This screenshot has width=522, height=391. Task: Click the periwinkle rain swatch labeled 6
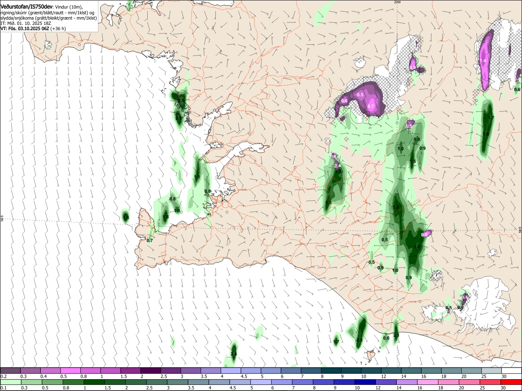[x=282, y=382]
